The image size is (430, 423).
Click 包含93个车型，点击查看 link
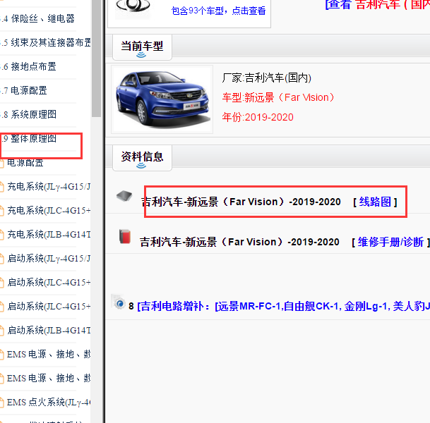point(218,11)
